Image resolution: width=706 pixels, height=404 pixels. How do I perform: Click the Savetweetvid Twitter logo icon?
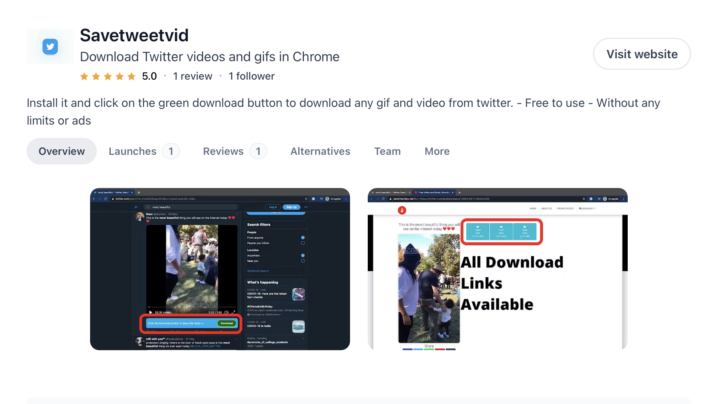pos(50,46)
